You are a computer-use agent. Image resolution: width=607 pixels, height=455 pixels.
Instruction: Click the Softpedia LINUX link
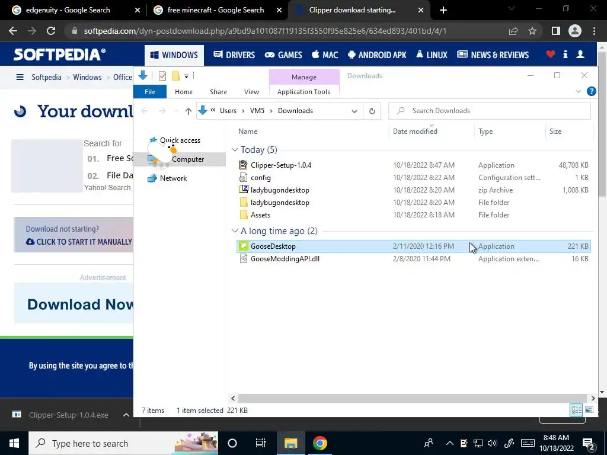432,55
